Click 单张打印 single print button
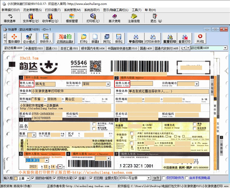The image size is (230, 188). coord(136,38)
